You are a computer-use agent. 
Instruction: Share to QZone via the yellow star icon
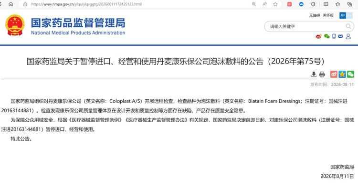(x=342, y=74)
